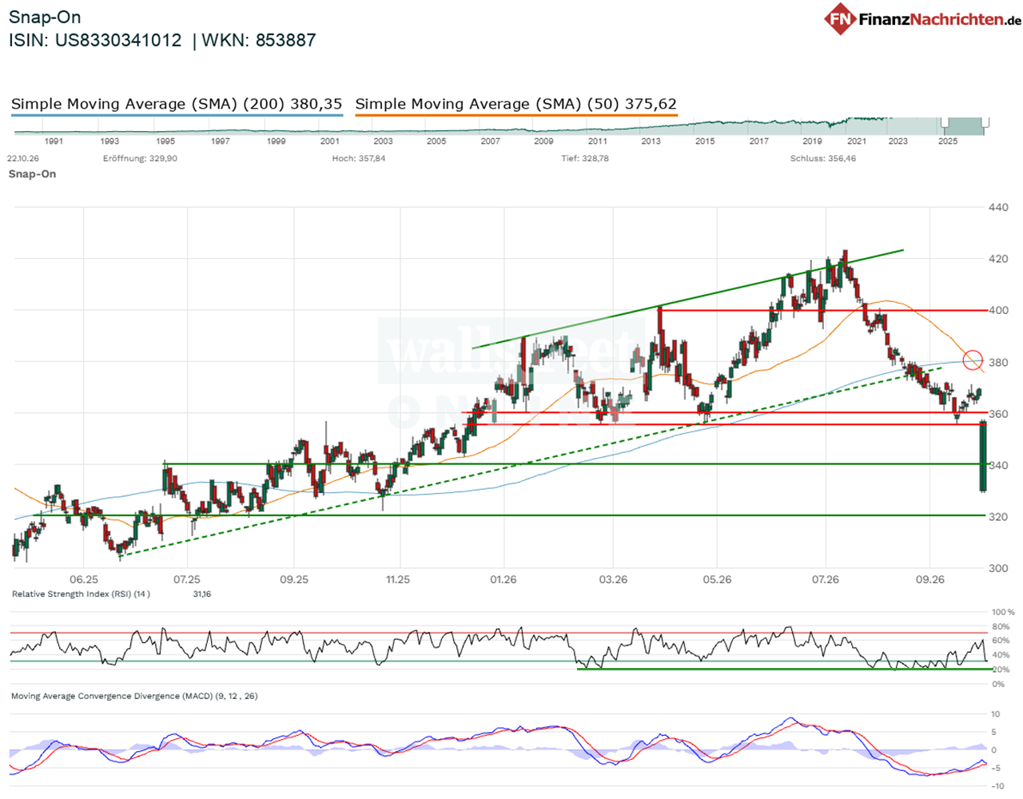The image size is (1023, 799).
Task: Click the 2021 label in the navigator timeline
Action: [x=857, y=141]
